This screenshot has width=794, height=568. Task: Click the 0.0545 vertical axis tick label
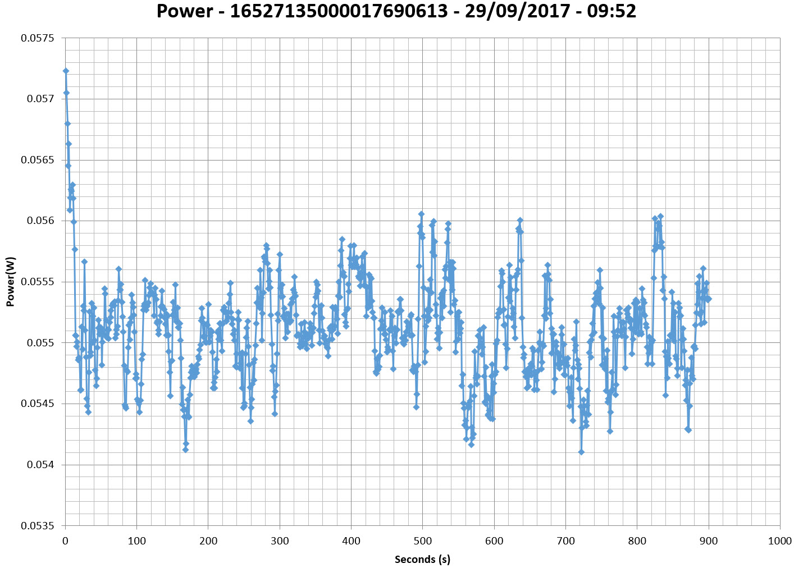point(38,404)
